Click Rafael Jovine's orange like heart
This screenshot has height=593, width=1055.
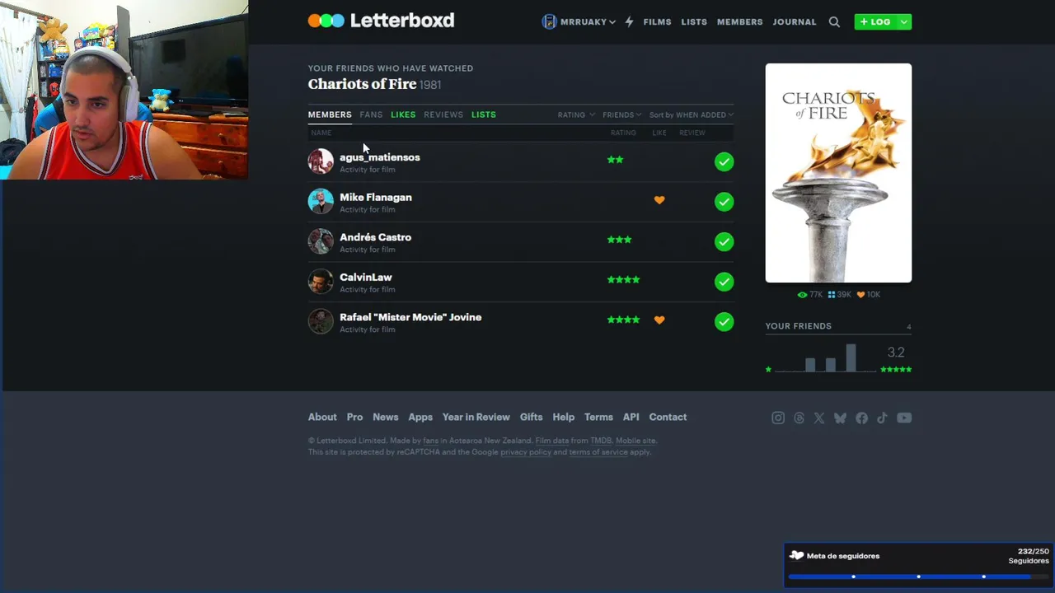(659, 320)
